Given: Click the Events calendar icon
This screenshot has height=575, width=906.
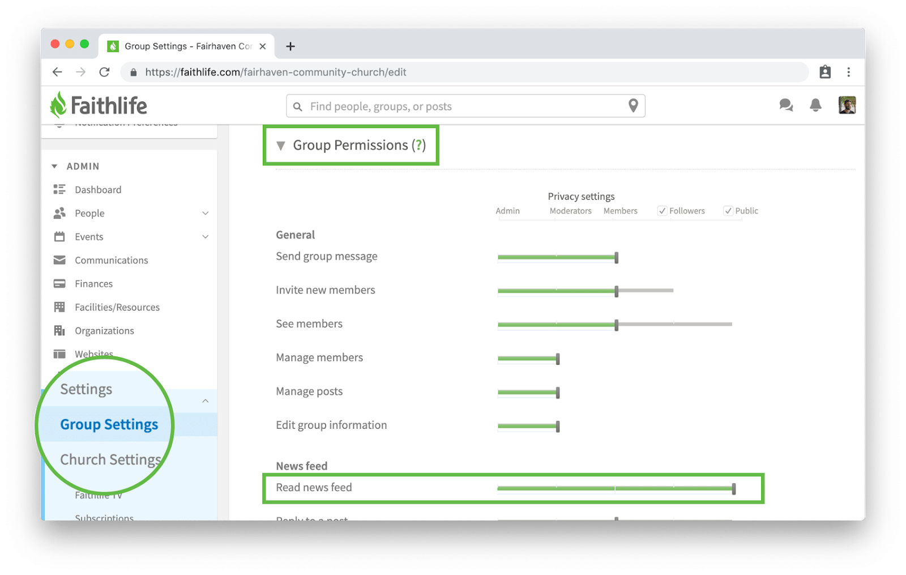Looking at the screenshot, I should [59, 236].
